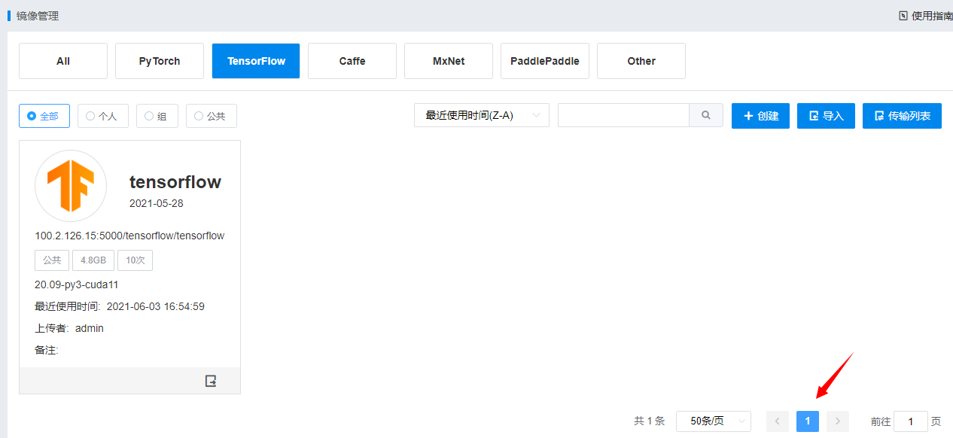The image size is (953, 438).
Task: Open the 最近使用时间(Z-A) sort dropdown
Action: [481, 115]
